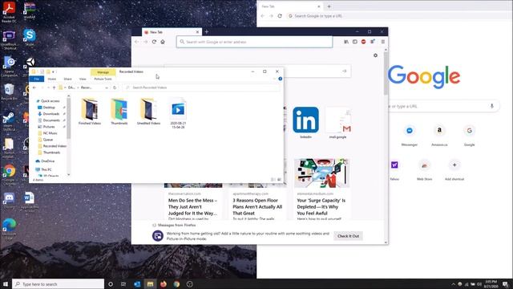Click voice search microphone in Chrome
Image resolution: width=513 pixels, height=289 pixels.
(x=491, y=106)
